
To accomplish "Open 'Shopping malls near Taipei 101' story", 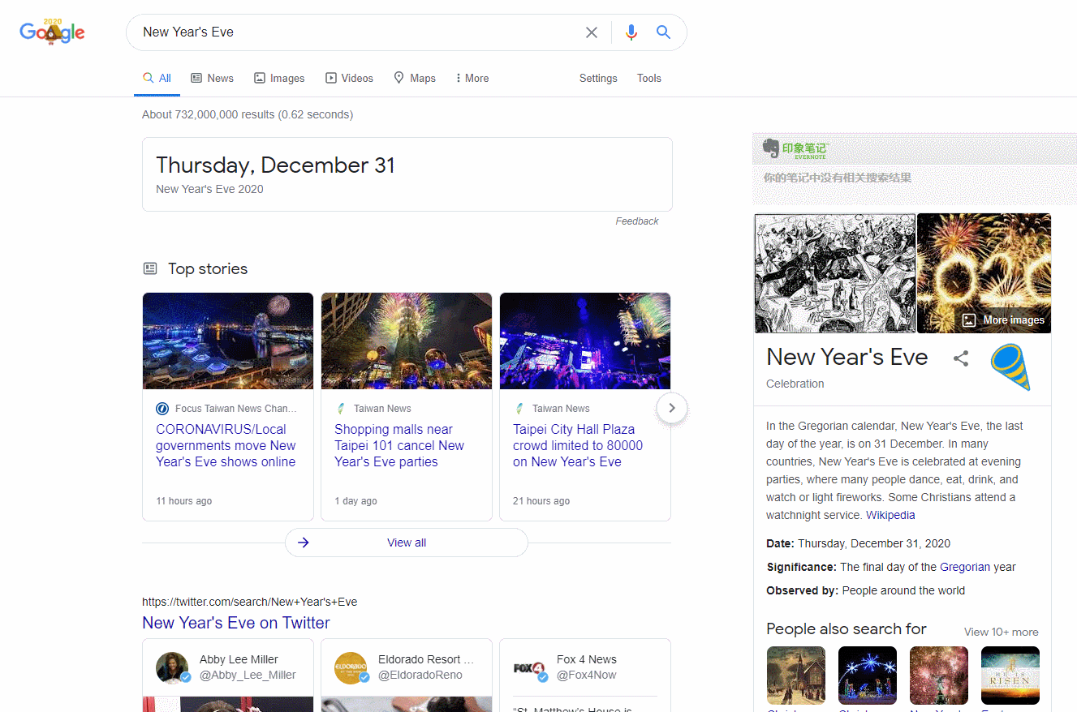I will click(399, 446).
